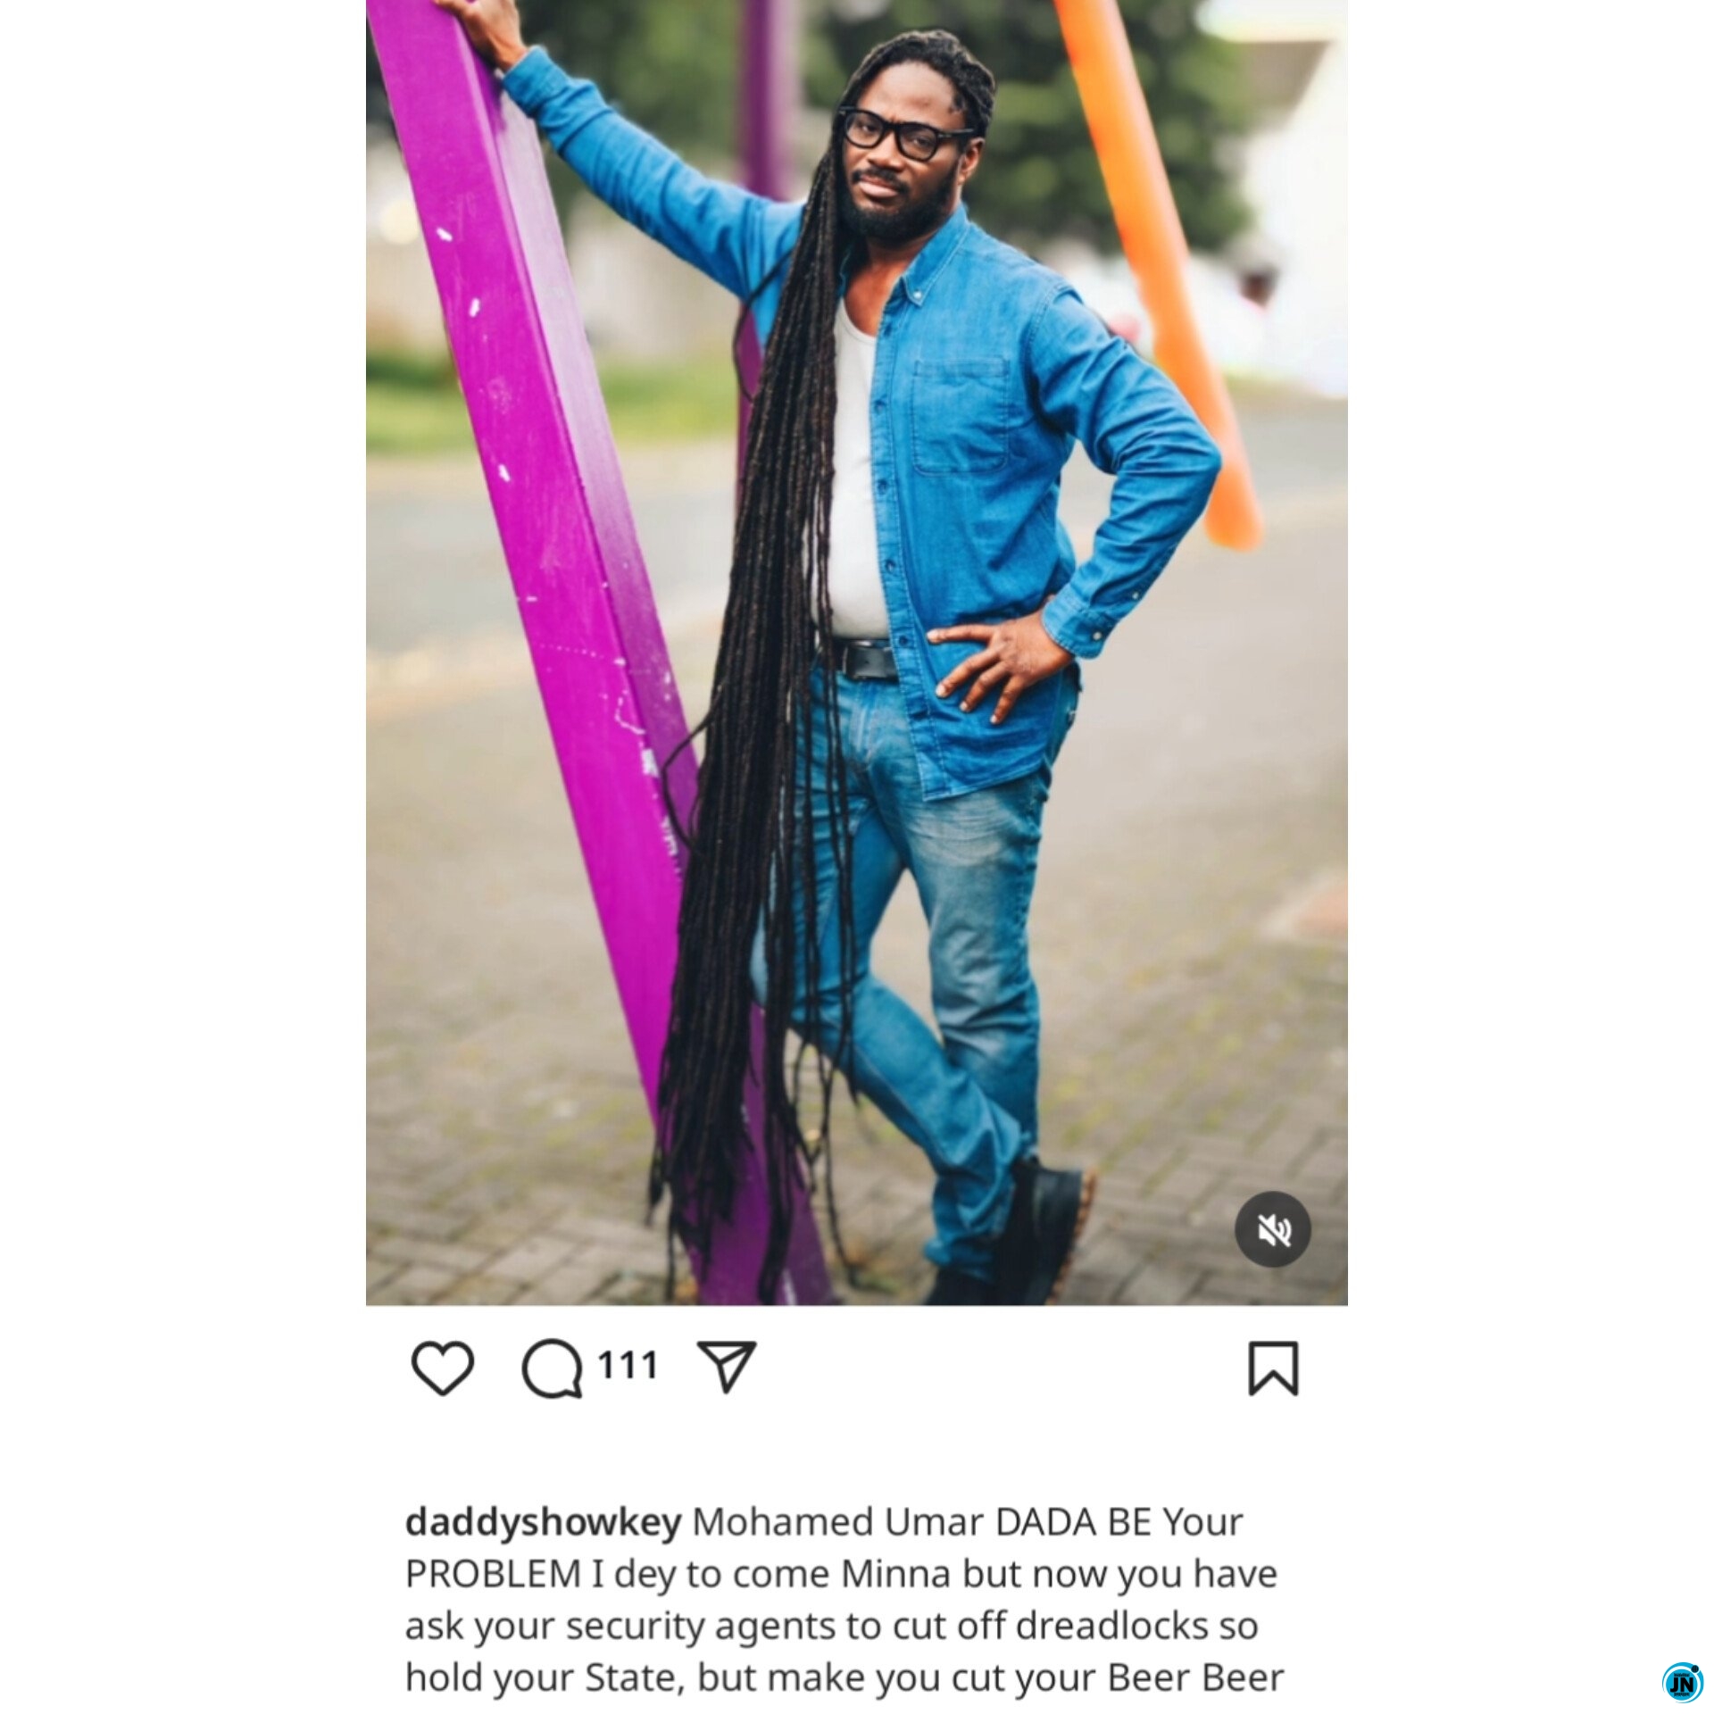
Task: Tap the man's eyeglasses in the photo
Action: click(904, 136)
